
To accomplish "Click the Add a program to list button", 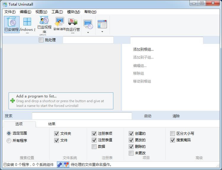I will pos(61,101).
